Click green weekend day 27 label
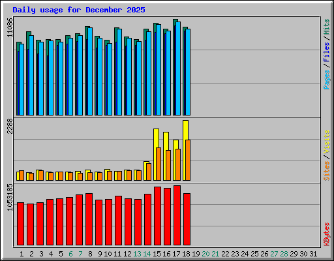Viewport: 334px width, 261px height. coord(275,254)
